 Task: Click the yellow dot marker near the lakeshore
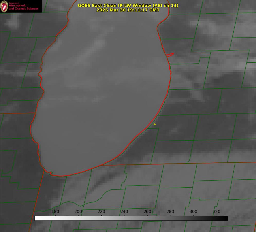tap(155, 124)
